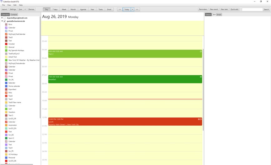Click the New event button
271x165 pixels.
pyautogui.click(x=214, y=9)
